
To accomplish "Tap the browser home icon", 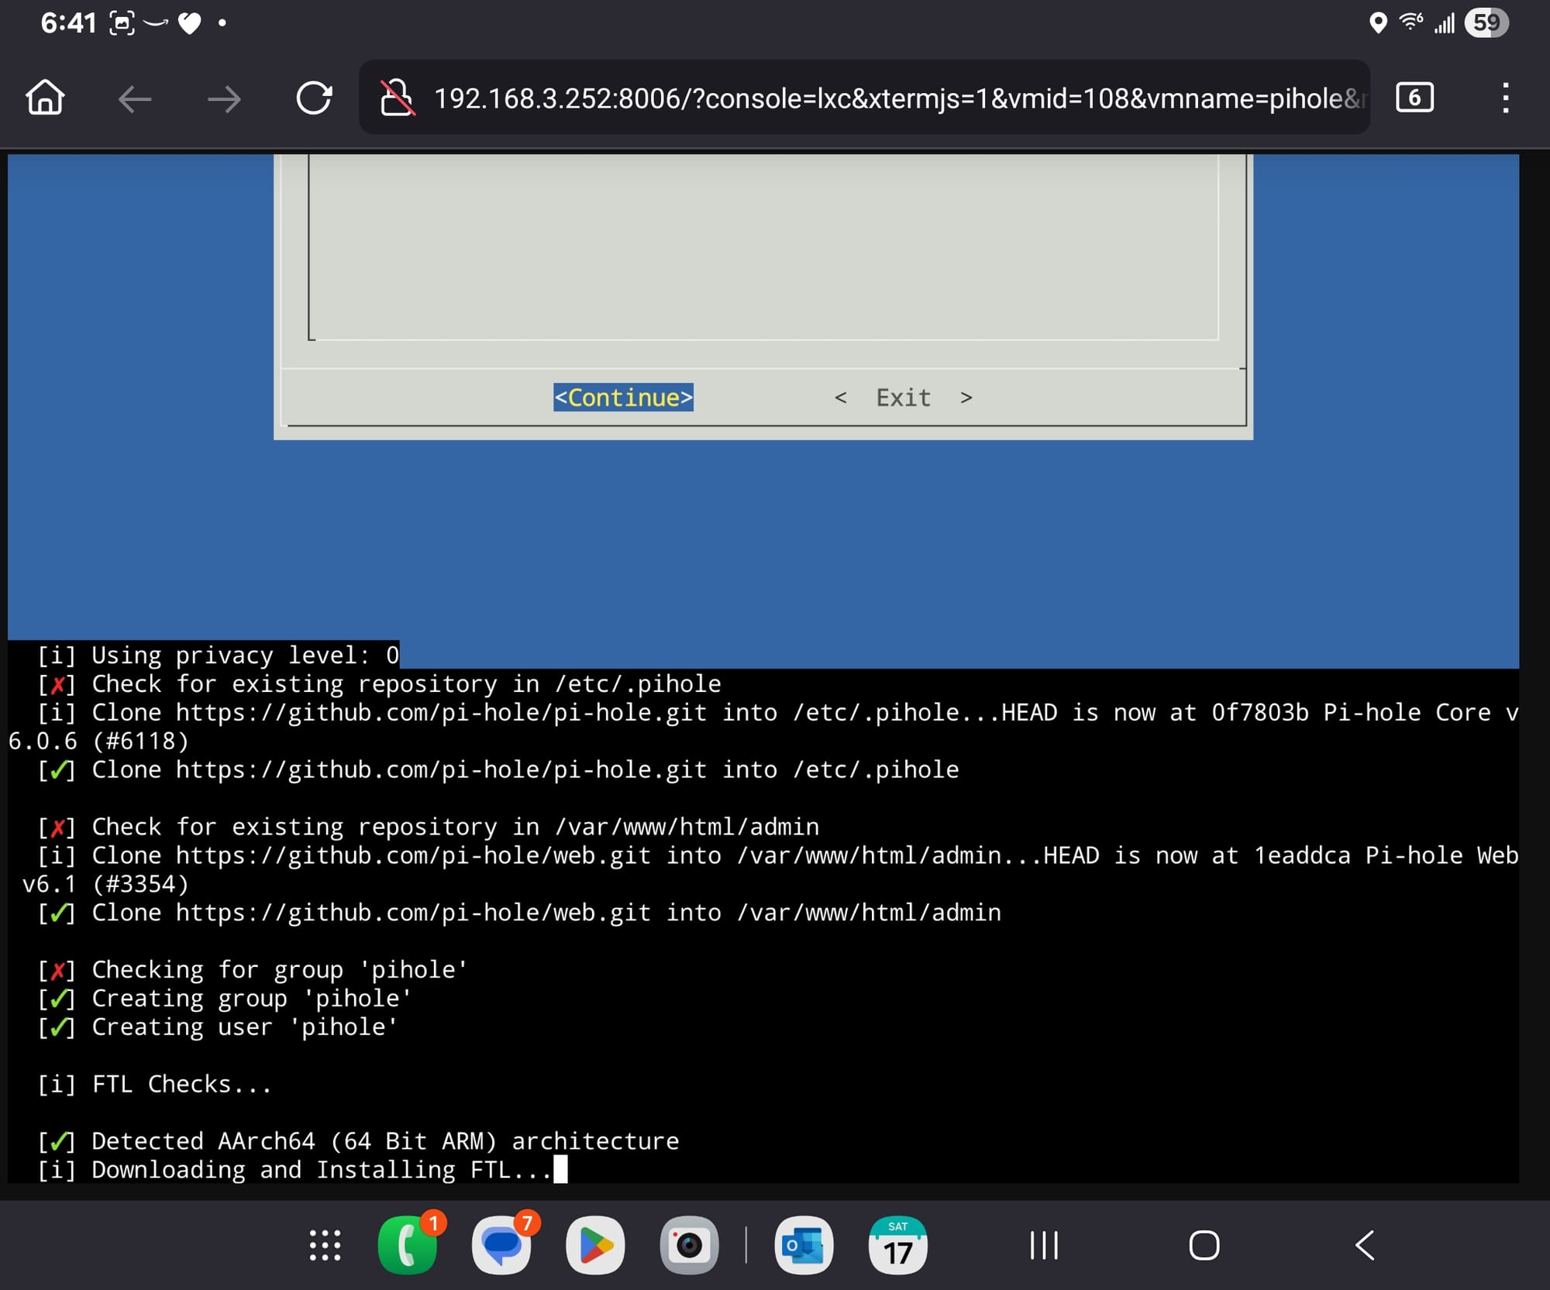I will coord(45,98).
